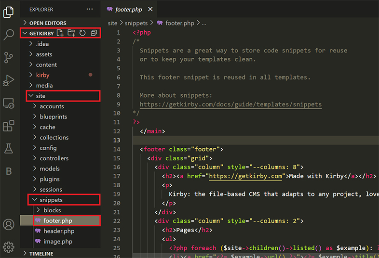The width and height of the screenshot is (379, 258).
Task: Collapse all folders in Explorer
Action: pos(94,33)
